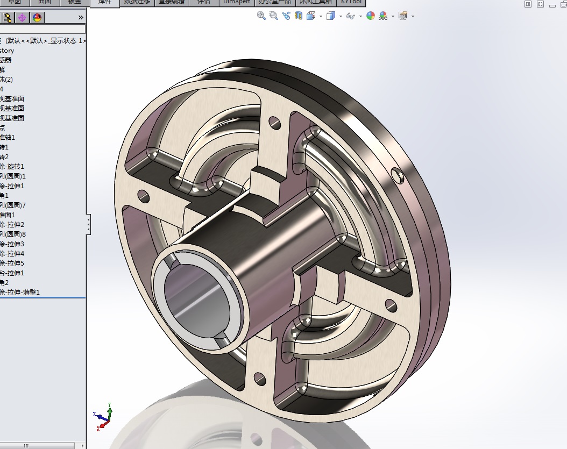Select the 凸台-拉伸1 feature
The height and width of the screenshot is (449, 567).
tap(12, 273)
